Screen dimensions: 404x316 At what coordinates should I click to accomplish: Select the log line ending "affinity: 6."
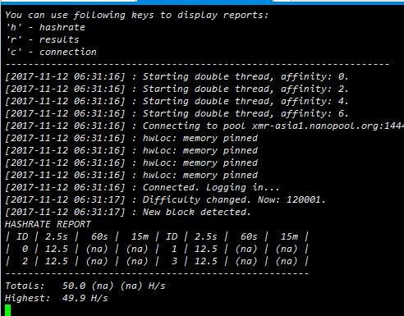click(177, 113)
